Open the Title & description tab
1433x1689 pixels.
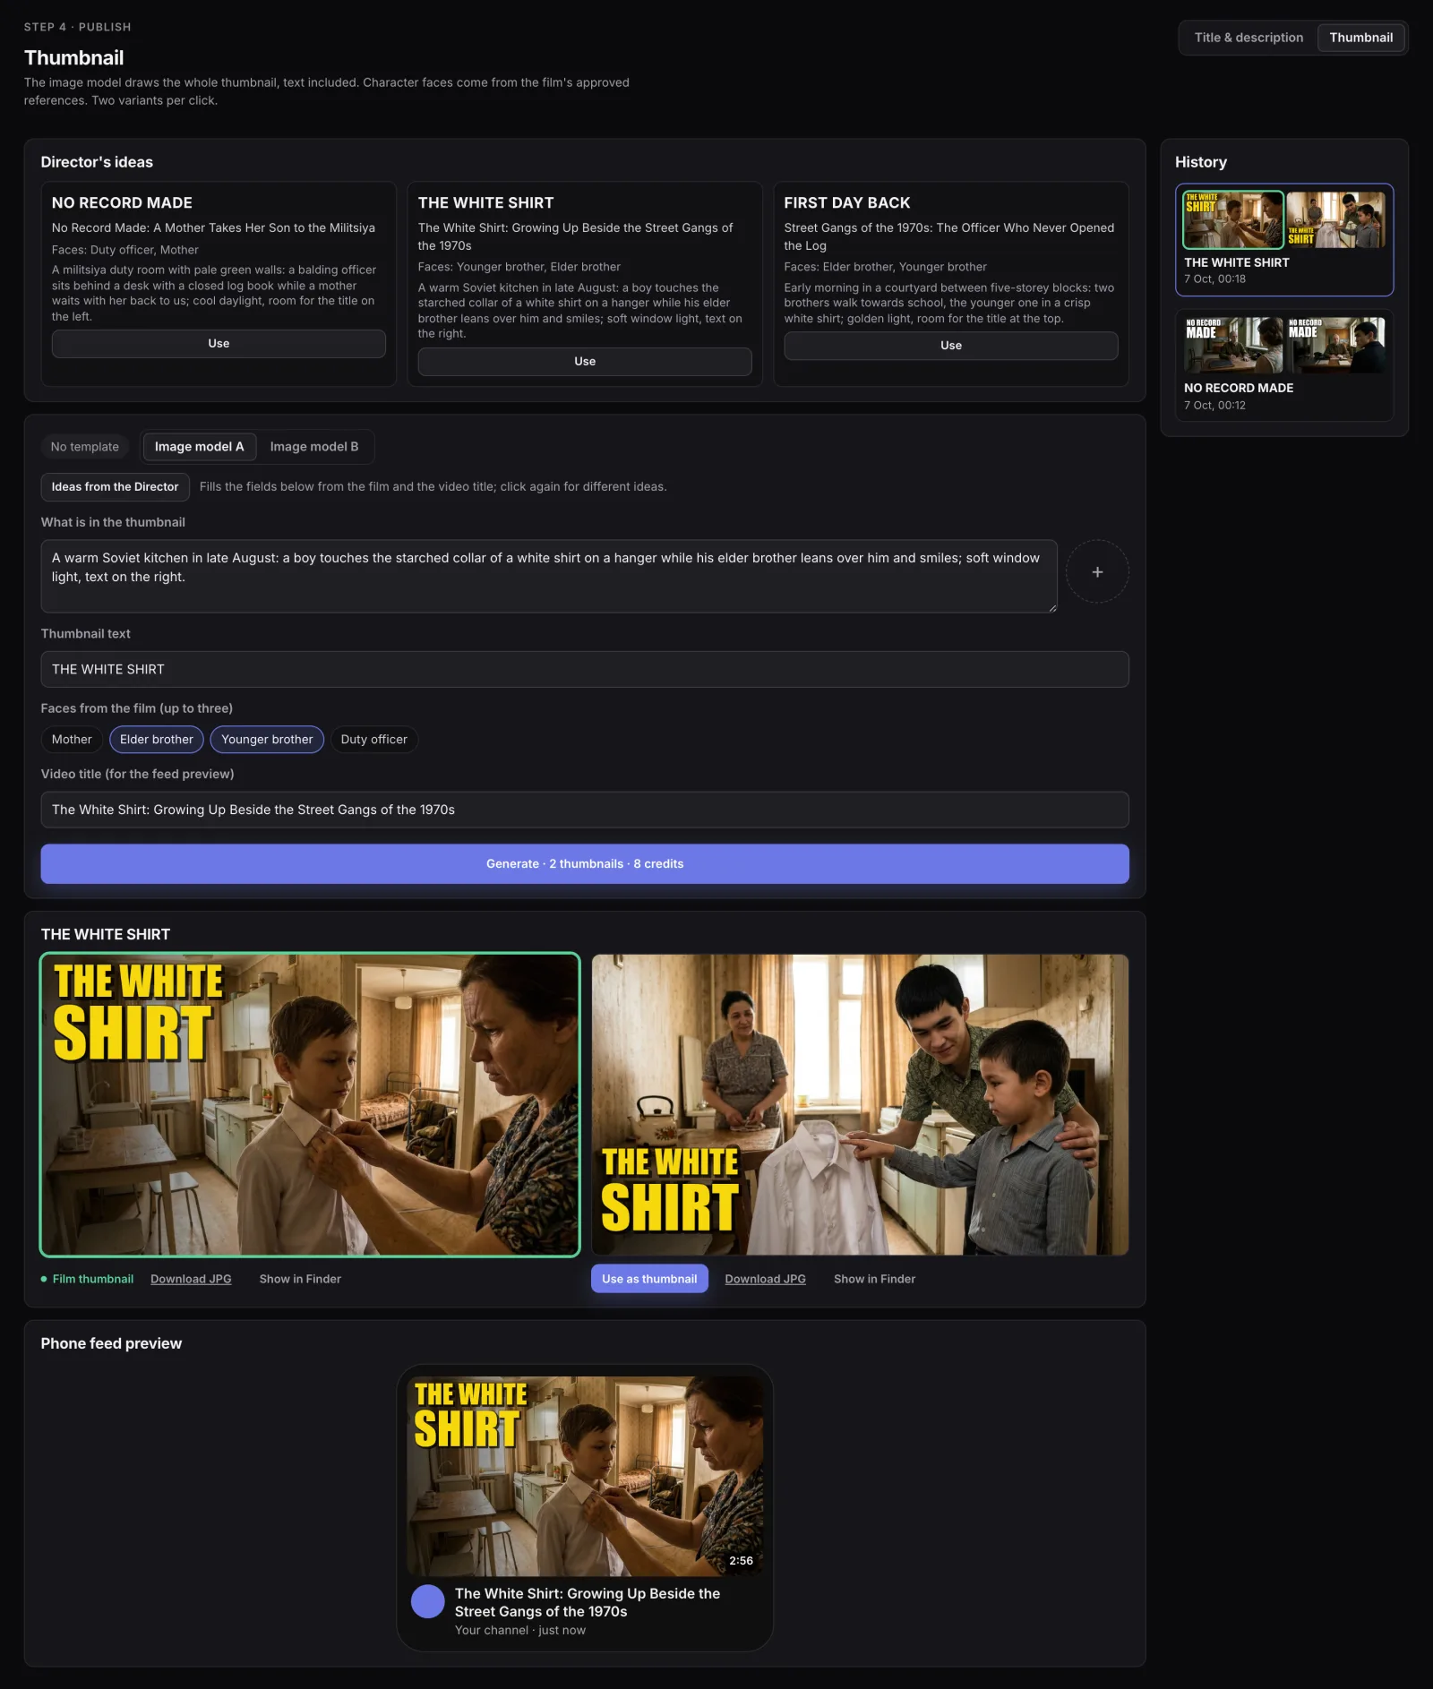(1249, 38)
